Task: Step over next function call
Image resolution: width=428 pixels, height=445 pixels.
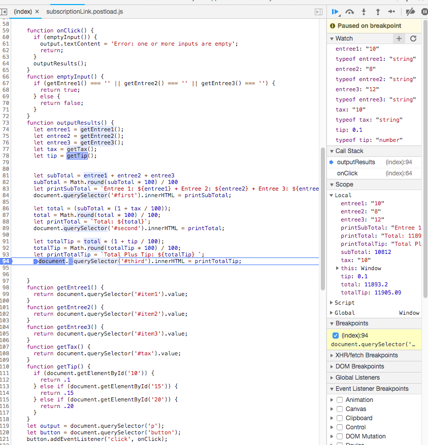Action: pos(350,11)
